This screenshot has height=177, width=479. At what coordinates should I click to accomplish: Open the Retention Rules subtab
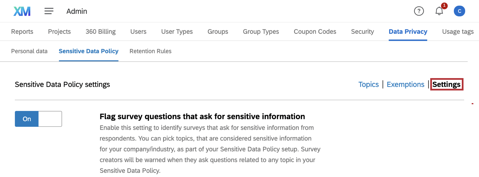[x=150, y=51]
